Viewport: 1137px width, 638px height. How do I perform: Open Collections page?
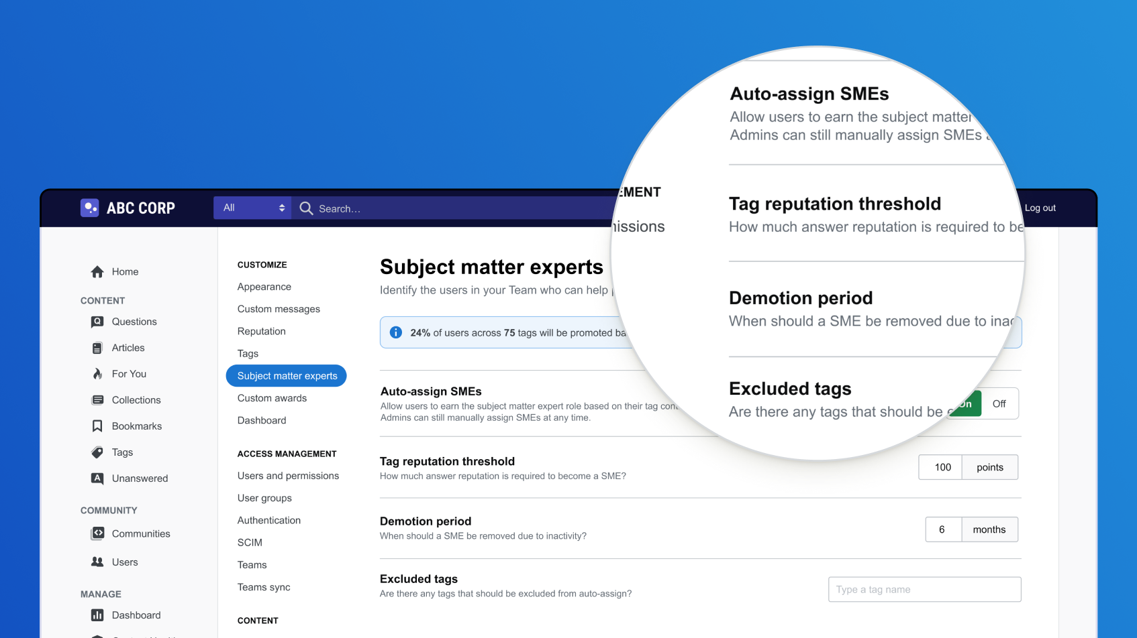(x=136, y=400)
